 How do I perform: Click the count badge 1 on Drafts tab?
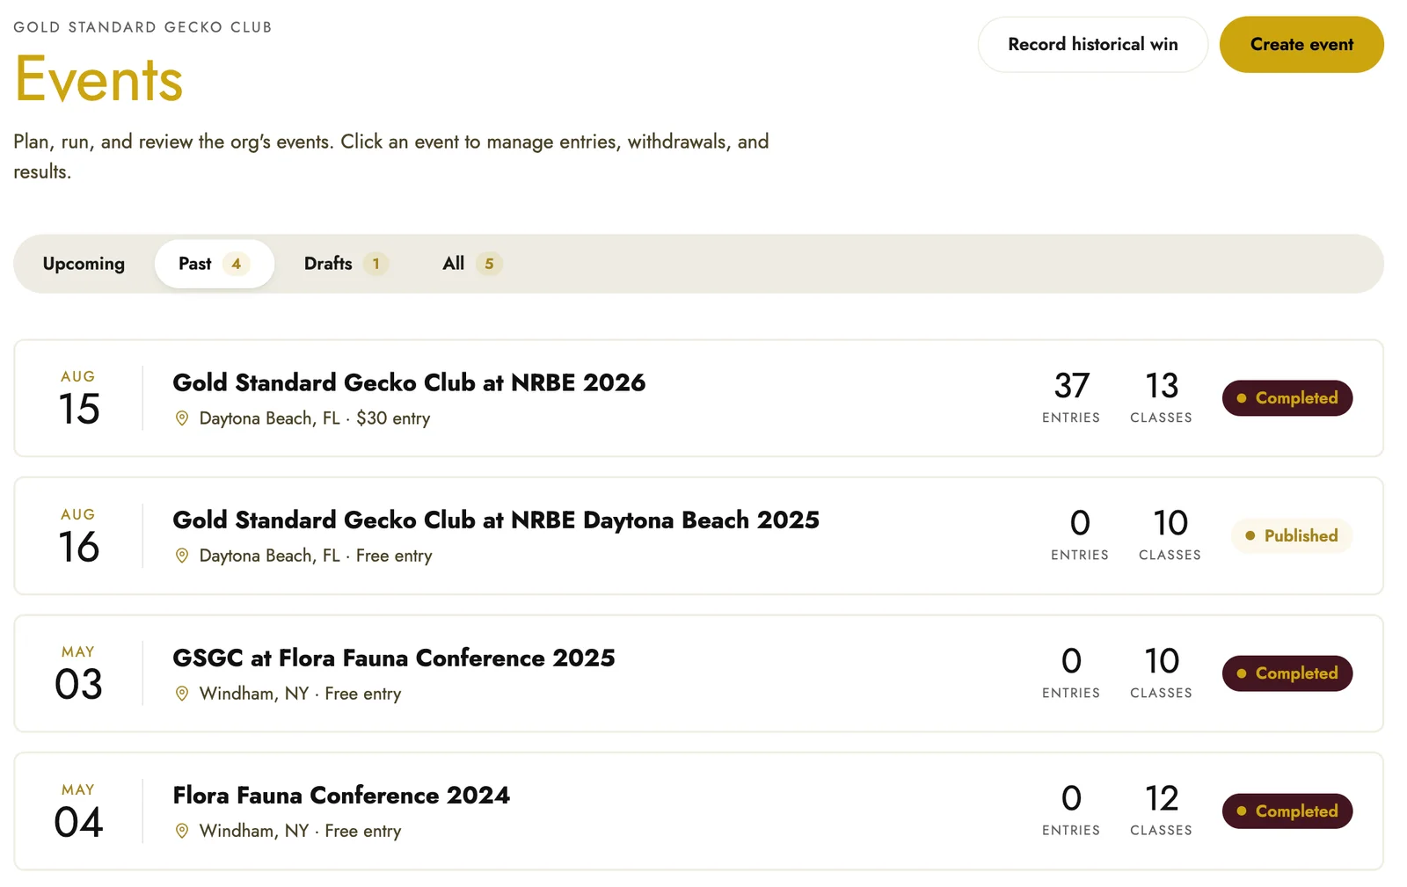tap(376, 264)
